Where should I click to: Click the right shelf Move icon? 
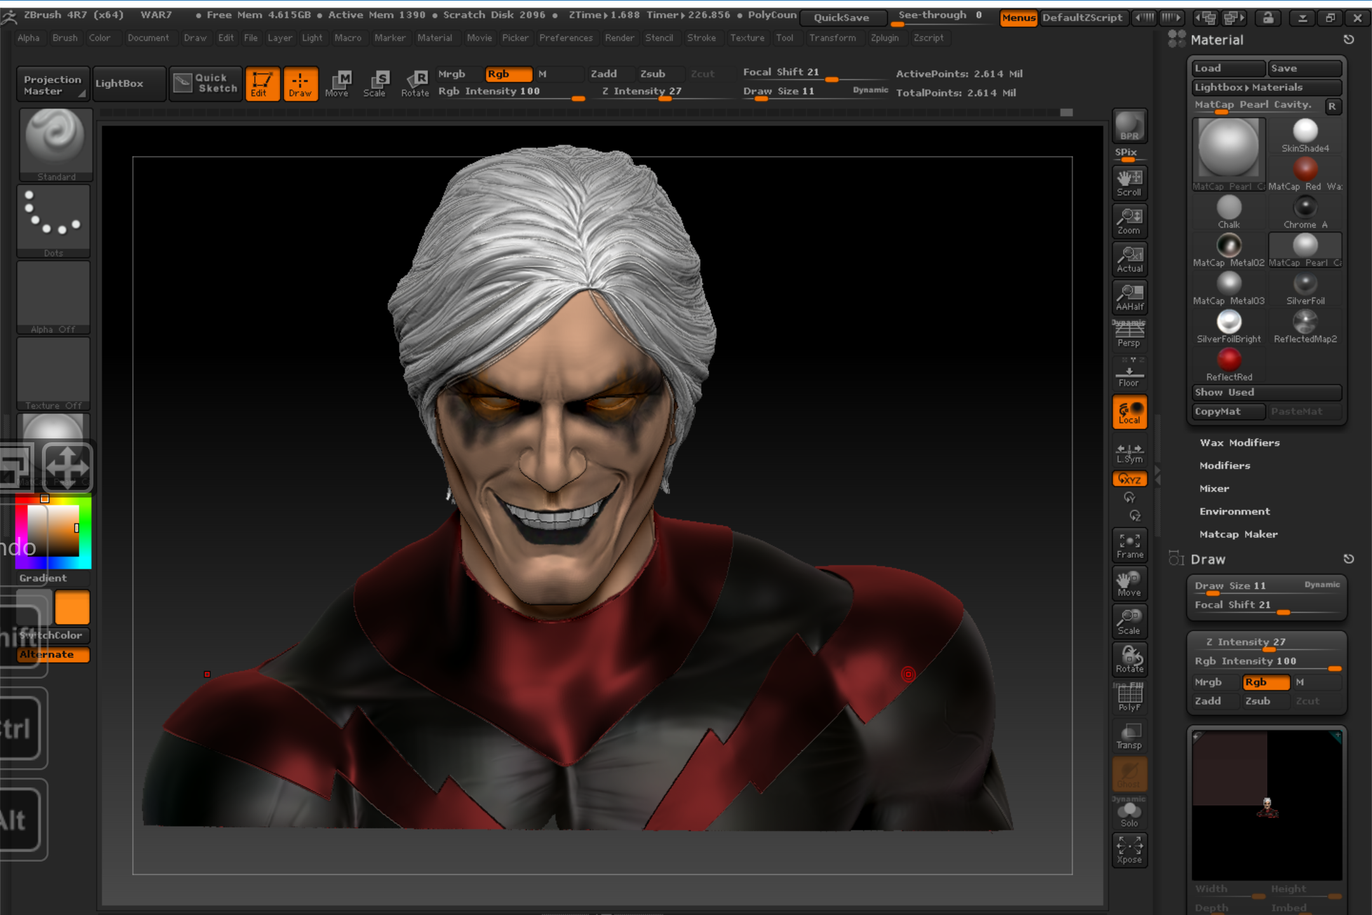point(1129,583)
